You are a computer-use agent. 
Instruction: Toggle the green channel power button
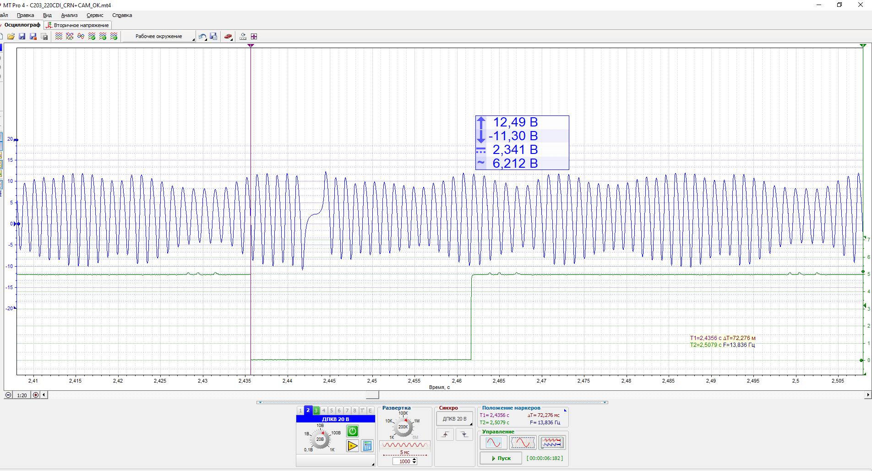[352, 431]
